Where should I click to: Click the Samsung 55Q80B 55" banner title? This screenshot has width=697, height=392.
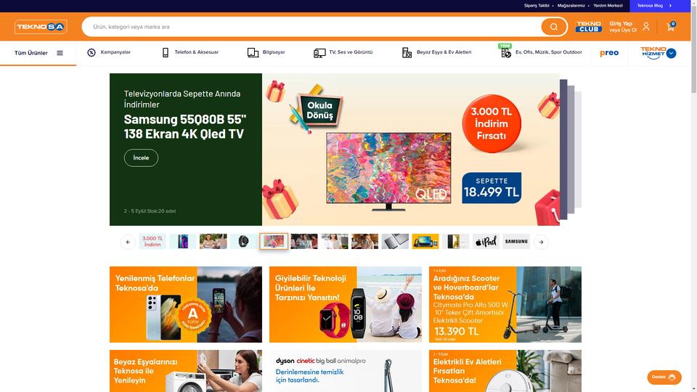click(x=185, y=126)
